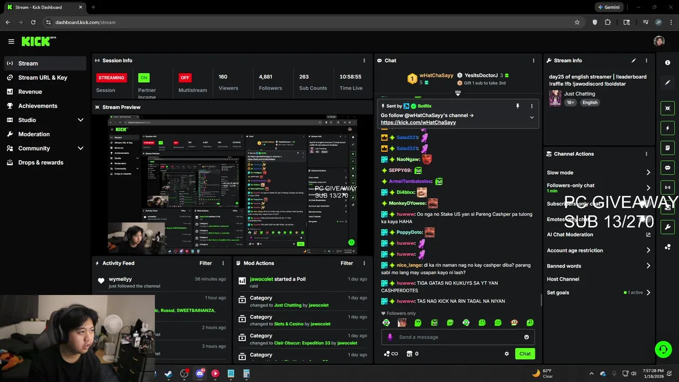Click the Send a message input

[x=458, y=337]
